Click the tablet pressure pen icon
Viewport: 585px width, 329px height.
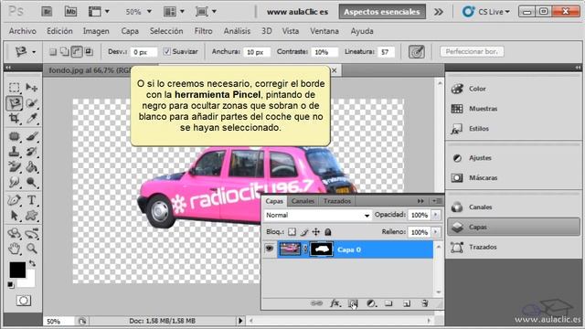pos(417,51)
